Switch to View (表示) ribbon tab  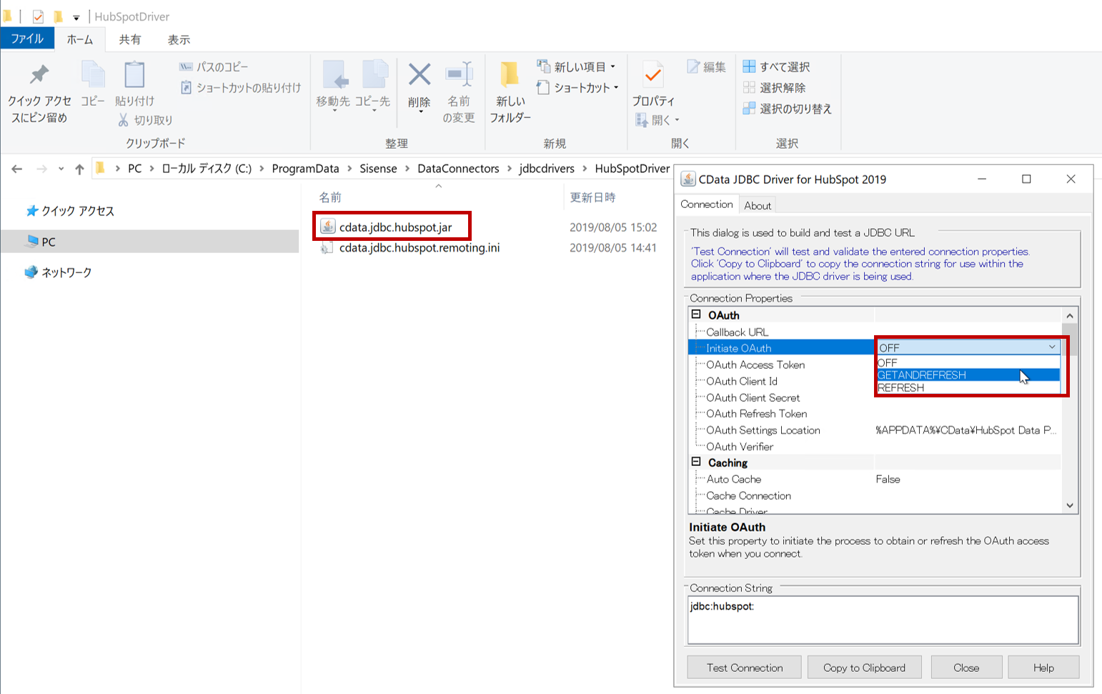pyautogui.click(x=179, y=39)
